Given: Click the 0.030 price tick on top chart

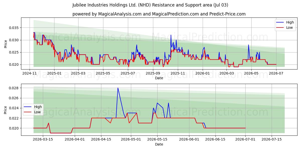Looking at the screenshot, I should 14,40.
